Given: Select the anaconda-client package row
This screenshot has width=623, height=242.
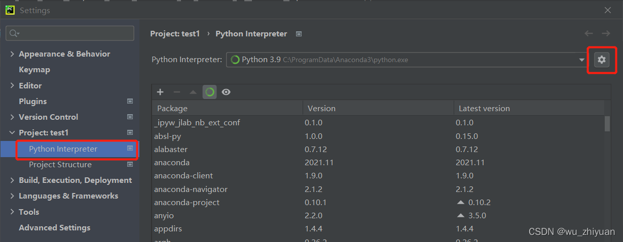Looking at the screenshot, I should pos(378,176).
